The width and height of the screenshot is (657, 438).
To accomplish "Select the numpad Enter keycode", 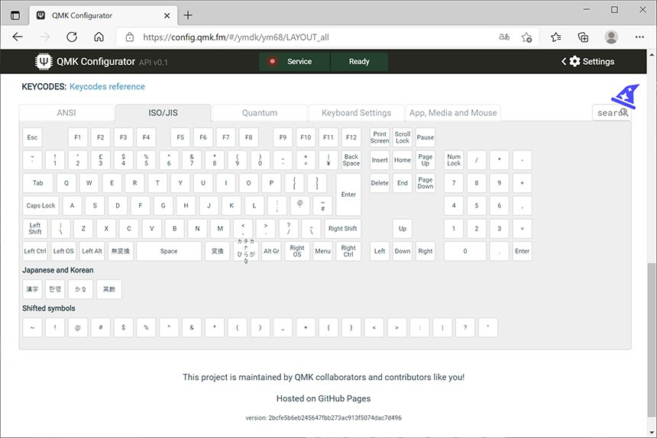I will (x=522, y=251).
